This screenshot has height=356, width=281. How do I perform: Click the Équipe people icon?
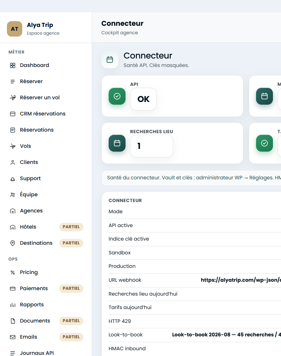(13, 195)
